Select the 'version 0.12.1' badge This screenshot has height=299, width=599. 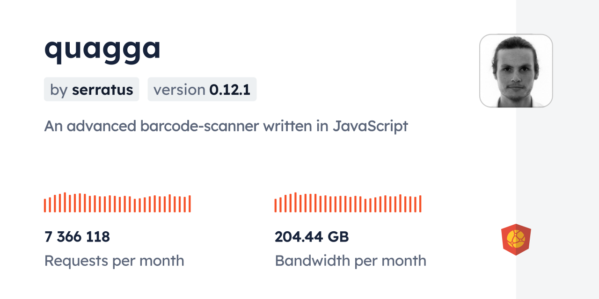202,89
